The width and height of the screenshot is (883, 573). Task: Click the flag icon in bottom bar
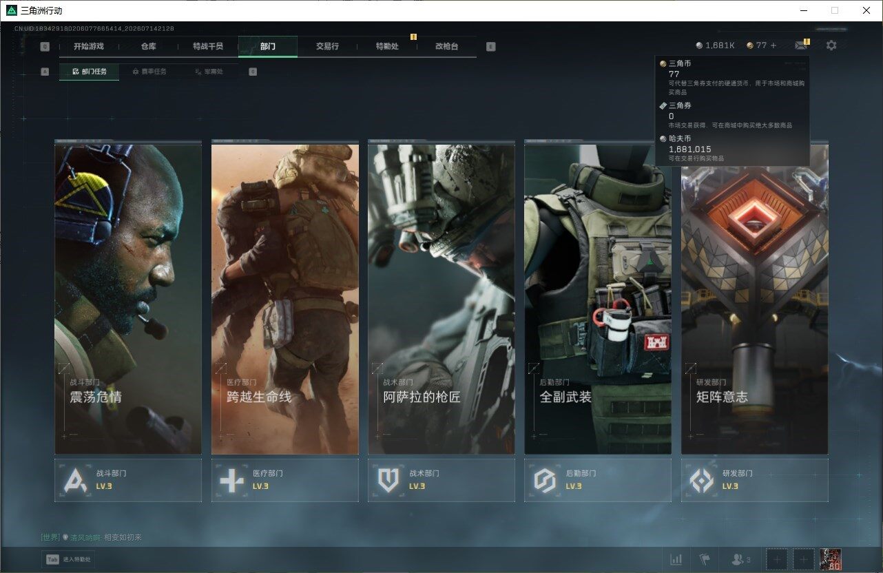[x=704, y=559]
